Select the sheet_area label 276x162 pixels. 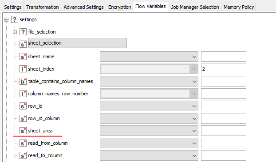click(40, 131)
